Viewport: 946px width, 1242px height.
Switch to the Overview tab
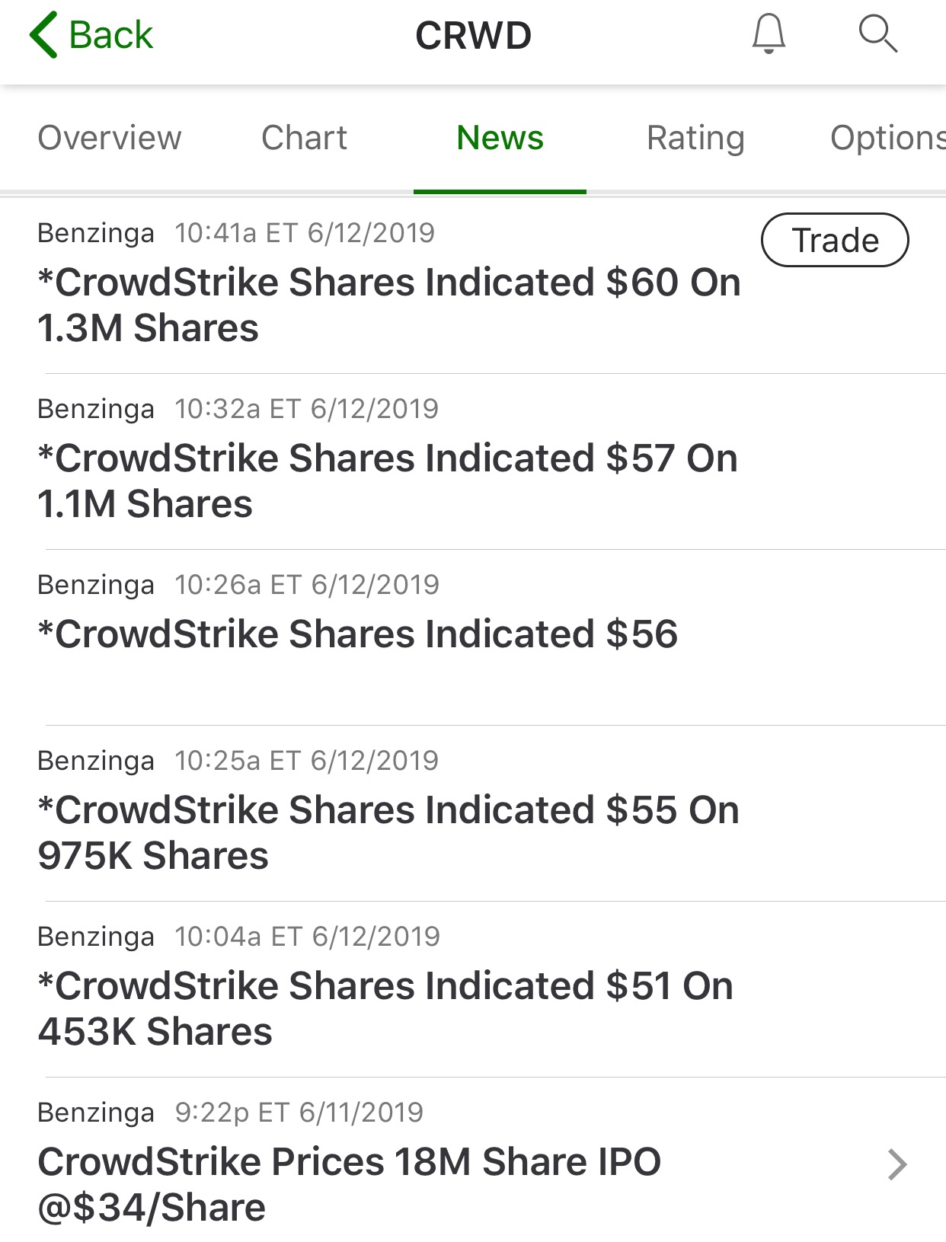click(110, 138)
